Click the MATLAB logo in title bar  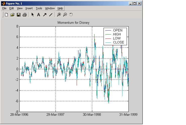(x=4, y=3)
